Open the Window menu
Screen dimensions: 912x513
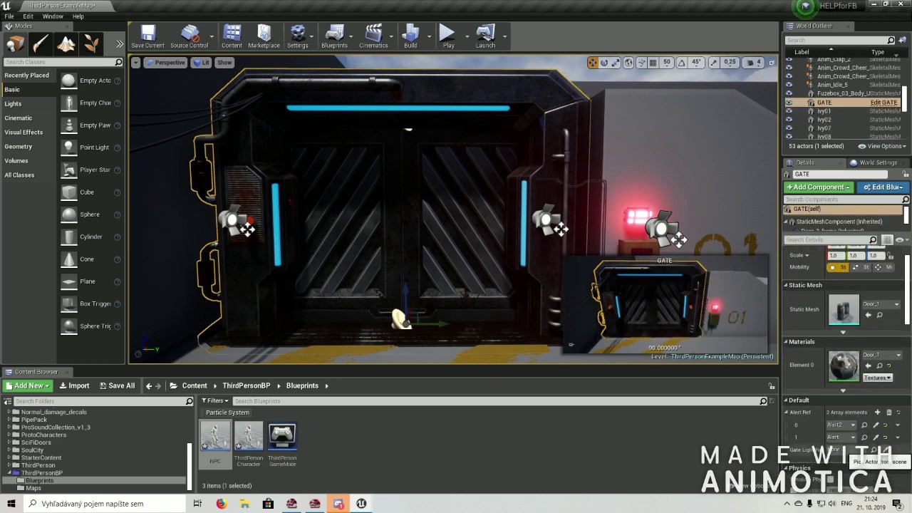pos(53,16)
